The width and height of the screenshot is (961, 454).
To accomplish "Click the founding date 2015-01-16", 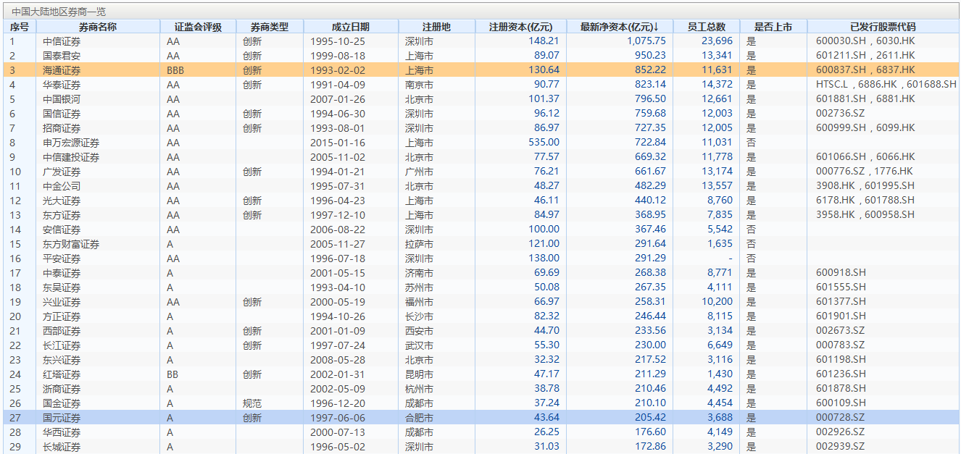I will tap(338, 143).
